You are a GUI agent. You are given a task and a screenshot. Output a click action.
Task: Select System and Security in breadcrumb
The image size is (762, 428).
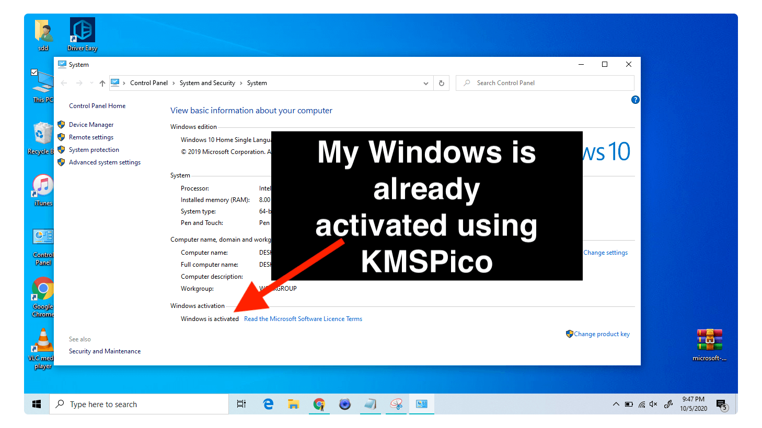[x=207, y=83]
